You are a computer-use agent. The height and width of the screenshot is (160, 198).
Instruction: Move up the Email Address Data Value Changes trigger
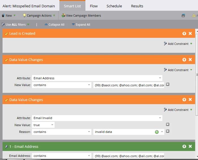(184, 60)
